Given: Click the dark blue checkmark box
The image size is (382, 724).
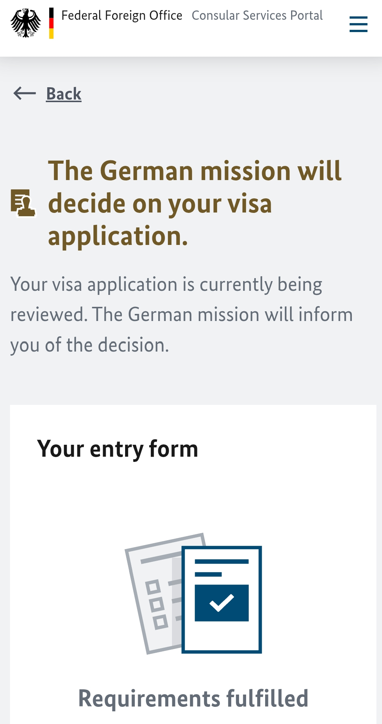Looking at the screenshot, I should 222,602.
